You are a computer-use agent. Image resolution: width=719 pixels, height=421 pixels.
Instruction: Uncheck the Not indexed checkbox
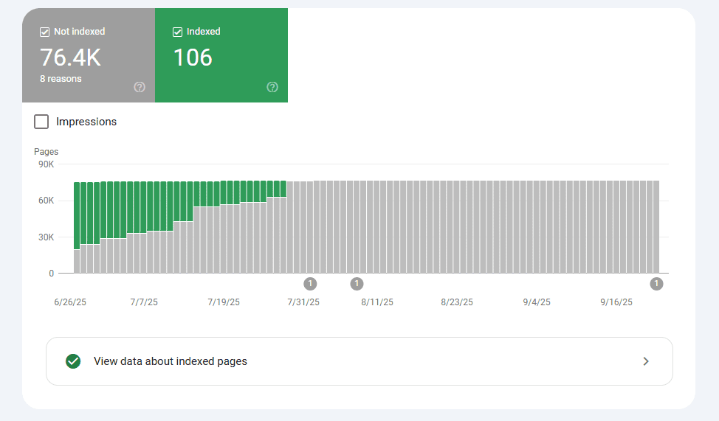45,32
